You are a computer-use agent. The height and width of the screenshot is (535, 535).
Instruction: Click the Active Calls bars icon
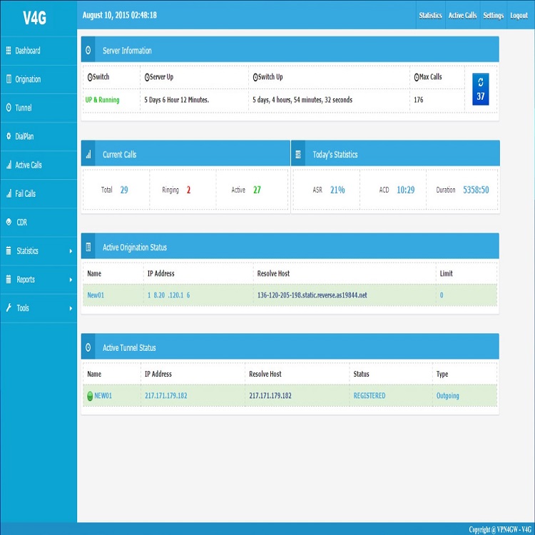point(9,165)
